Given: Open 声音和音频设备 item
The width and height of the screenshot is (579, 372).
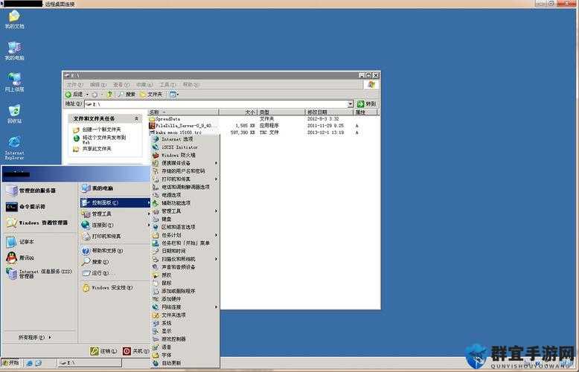Looking at the screenshot, I should pyautogui.click(x=185, y=267).
